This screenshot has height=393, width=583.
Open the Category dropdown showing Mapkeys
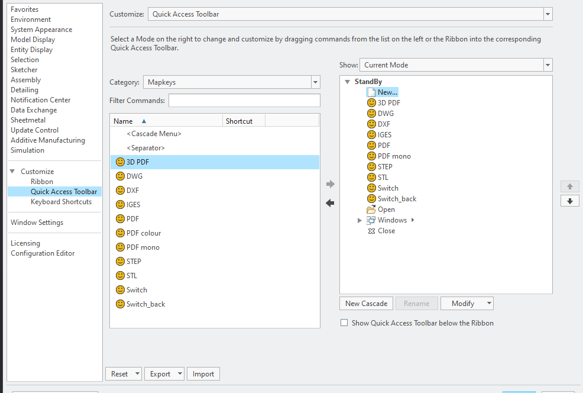(x=315, y=82)
